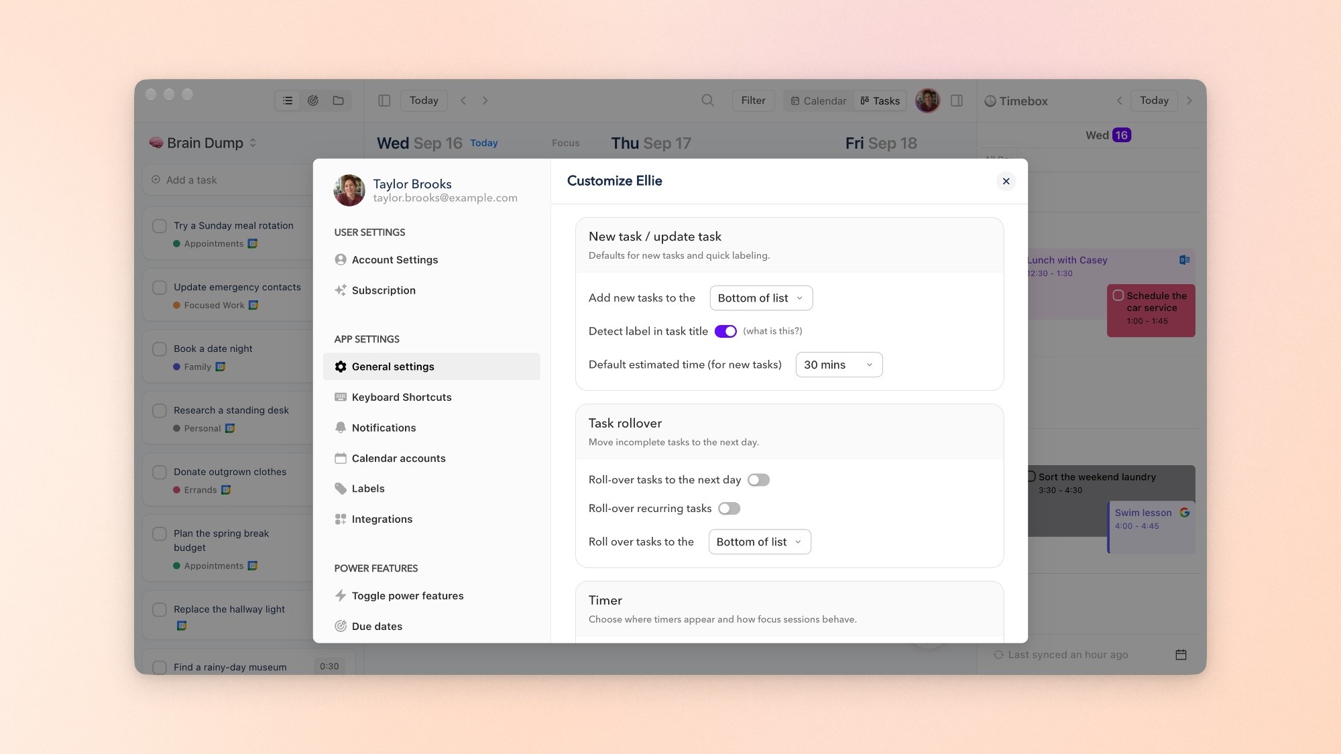This screenshot has height=754, width=1341.
Task: Click the folder icon in top toolbar
Action: [338, 101]
